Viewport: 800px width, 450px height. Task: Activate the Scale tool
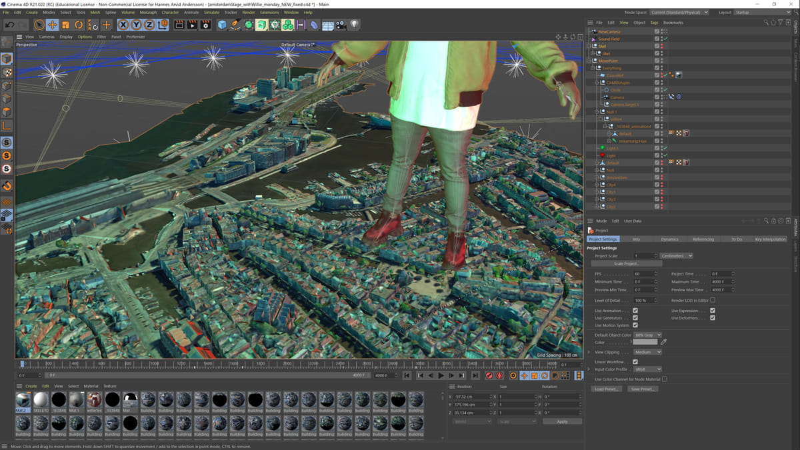coord(65,25)
